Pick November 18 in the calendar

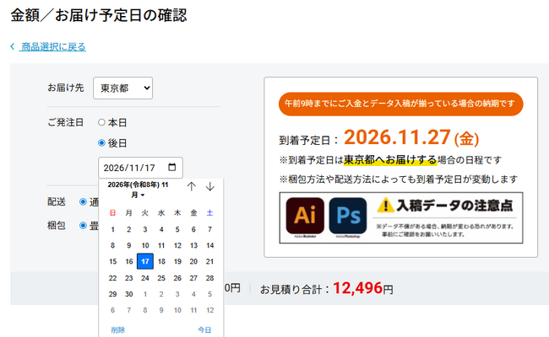click(161, 261)
